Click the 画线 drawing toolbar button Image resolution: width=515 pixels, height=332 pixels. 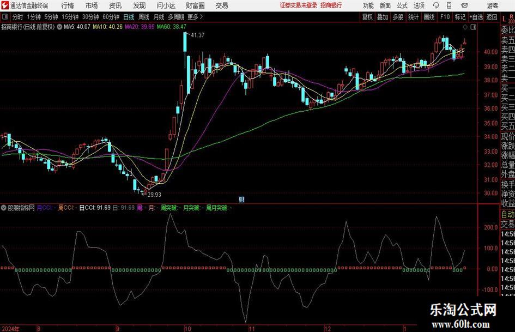point(429,17)
